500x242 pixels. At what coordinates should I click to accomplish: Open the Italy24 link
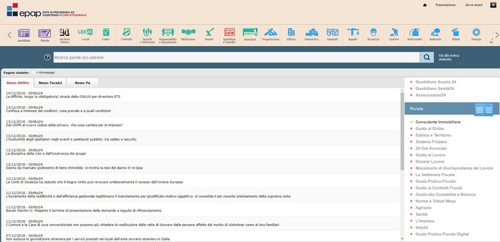(x=421, y=227)
